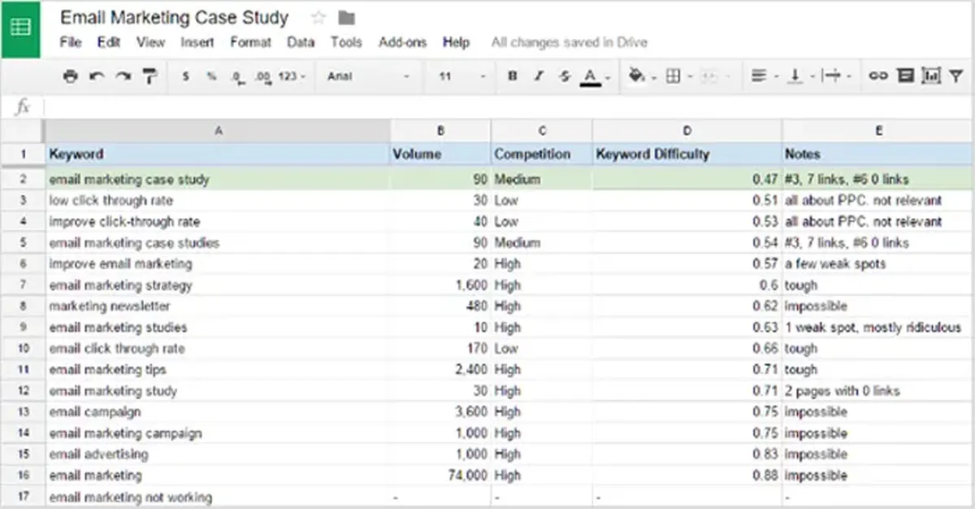Click the Google Sheets home icon
975x509 pixels.
pos(20,28)
